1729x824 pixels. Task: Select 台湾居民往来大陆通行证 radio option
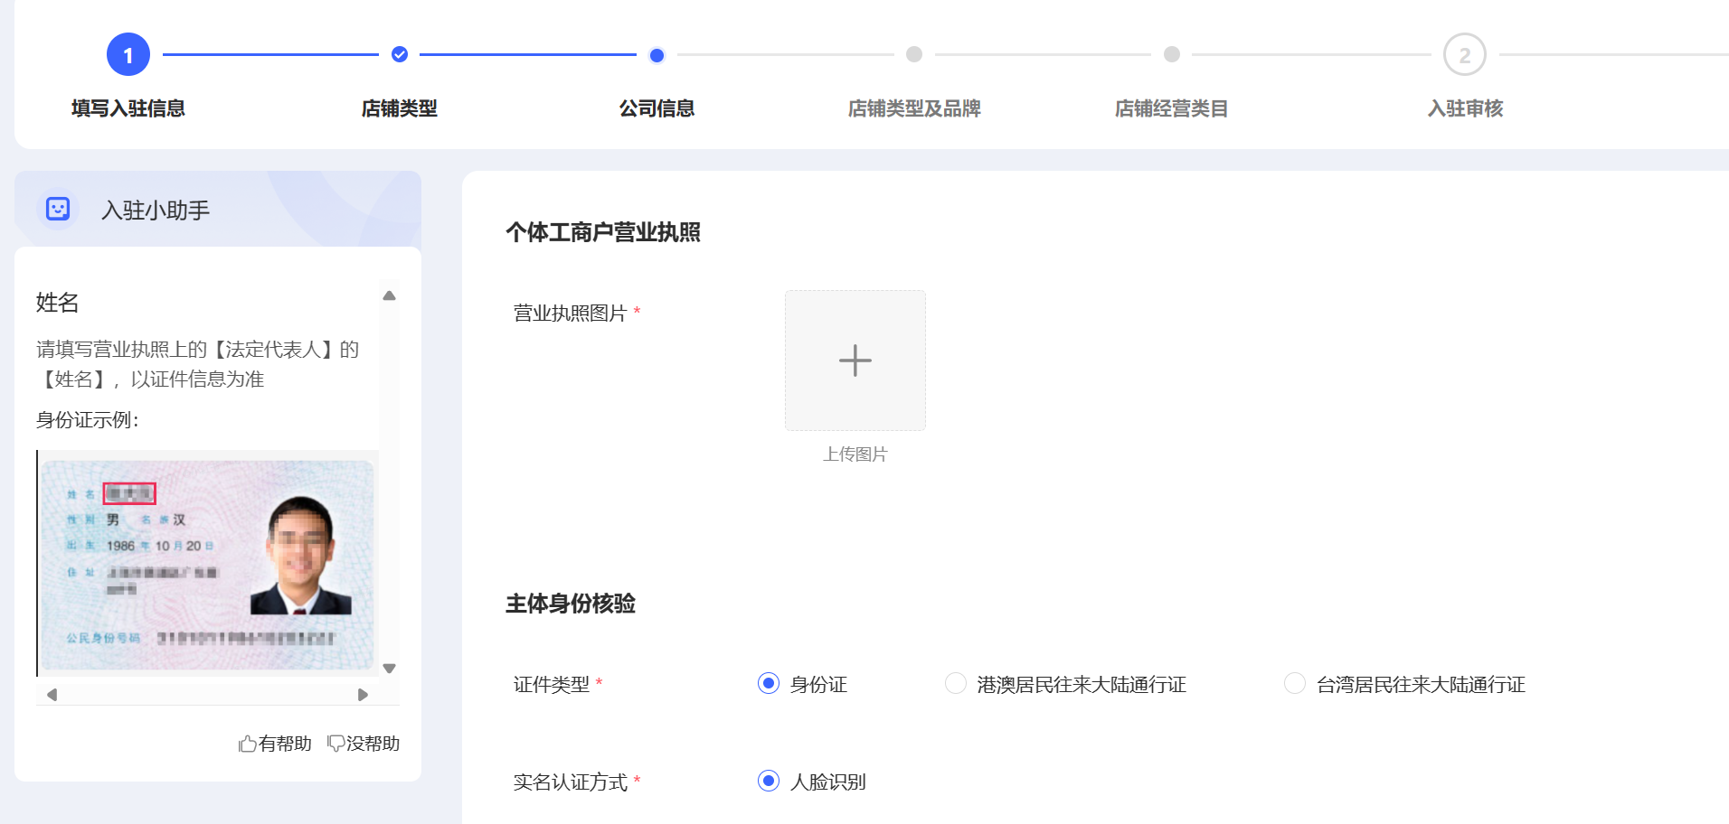pyautogui.click(x=1295, y=683)
